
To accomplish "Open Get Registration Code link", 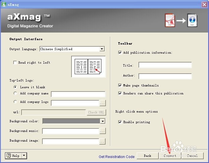I will [117, 157].
